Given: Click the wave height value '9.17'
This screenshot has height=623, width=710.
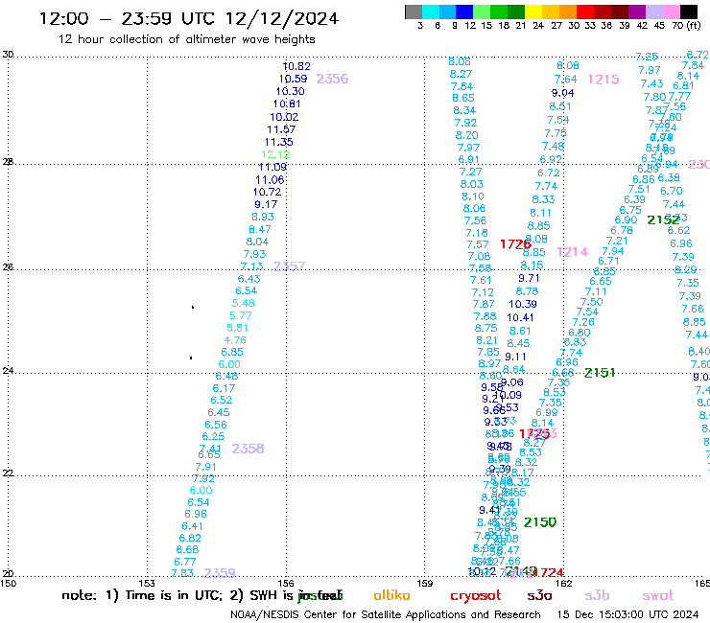Looking at the screenshot, I should [266, 204].
